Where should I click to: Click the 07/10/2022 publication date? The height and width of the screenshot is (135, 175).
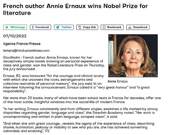[x=13, y=36]
